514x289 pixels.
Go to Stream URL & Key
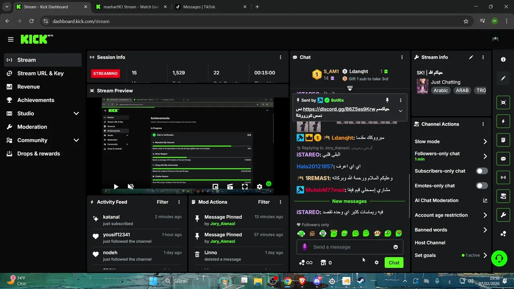(x=43, y=73)
